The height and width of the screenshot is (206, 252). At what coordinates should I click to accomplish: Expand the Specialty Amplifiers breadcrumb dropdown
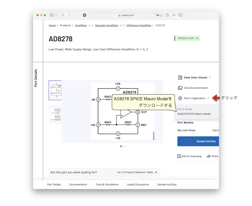[121, 26]
